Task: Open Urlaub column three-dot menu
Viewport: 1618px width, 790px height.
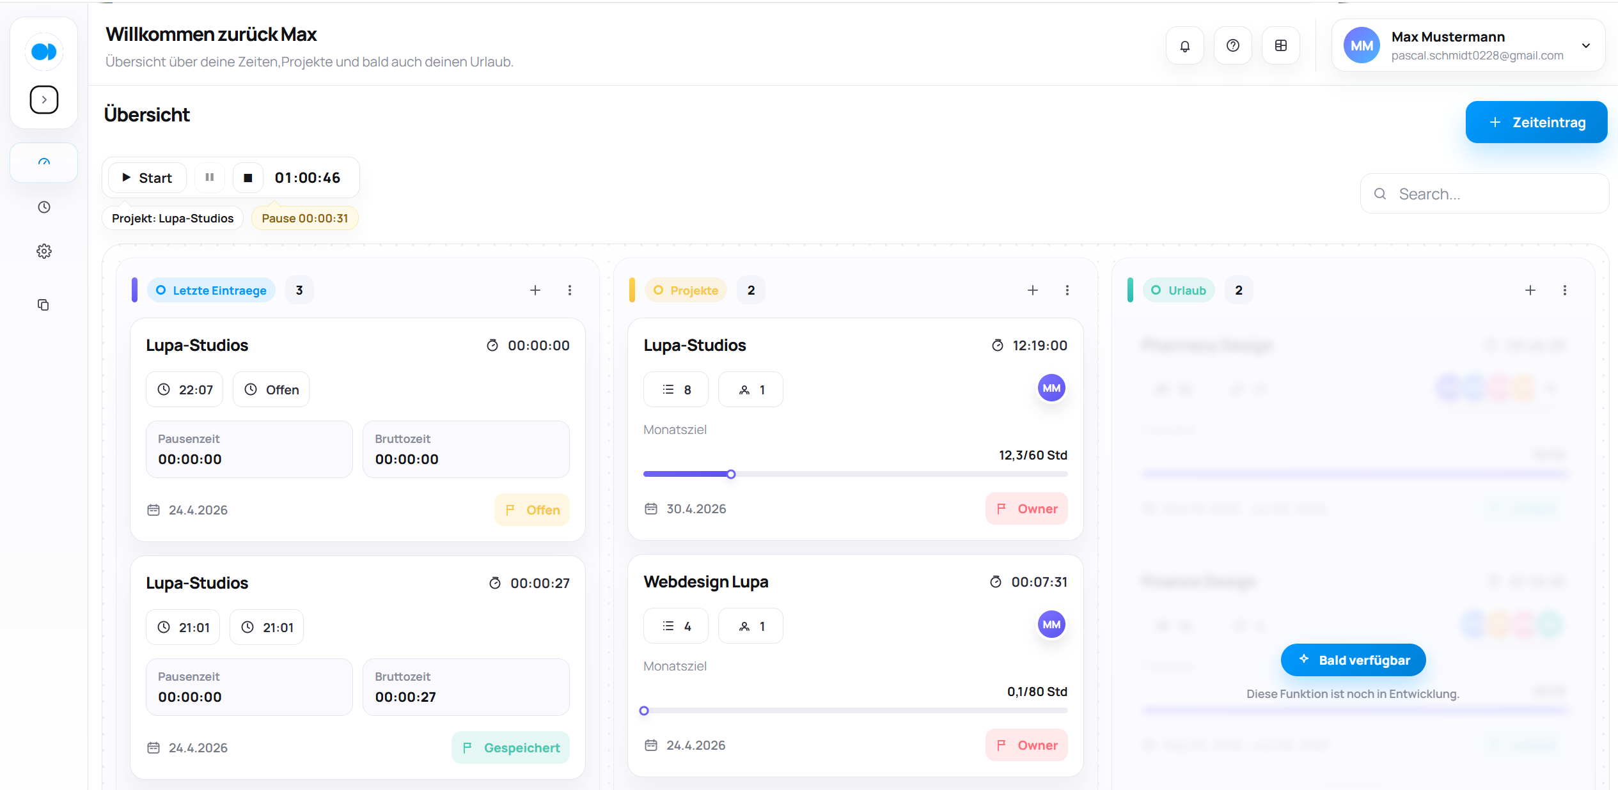Action: coord(1564,290)
